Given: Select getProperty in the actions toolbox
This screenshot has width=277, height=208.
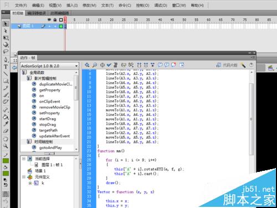Looking at the screenshot, I should pos(50,90).
